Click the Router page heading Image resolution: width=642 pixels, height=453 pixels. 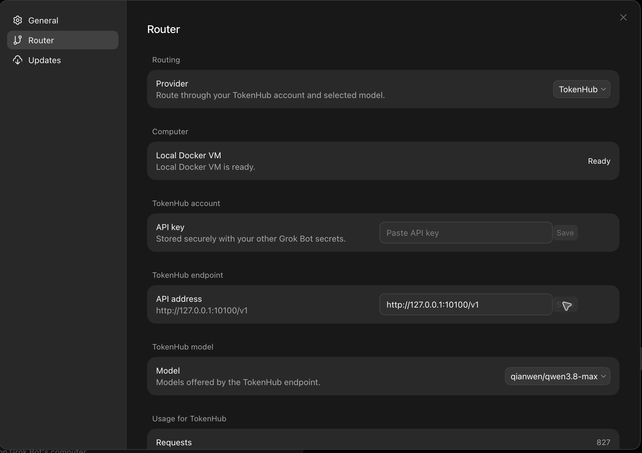pyautogui.click(x=163, y=29)
